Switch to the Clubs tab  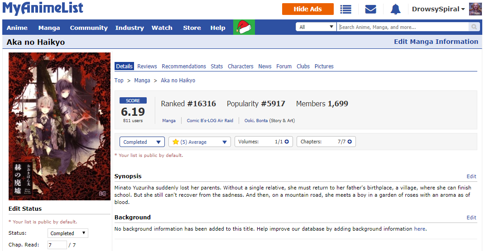pos(303,66)
